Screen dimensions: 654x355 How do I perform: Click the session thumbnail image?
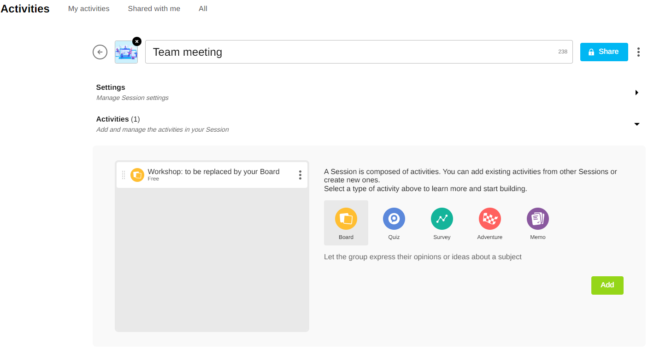[x=126, y=53]
